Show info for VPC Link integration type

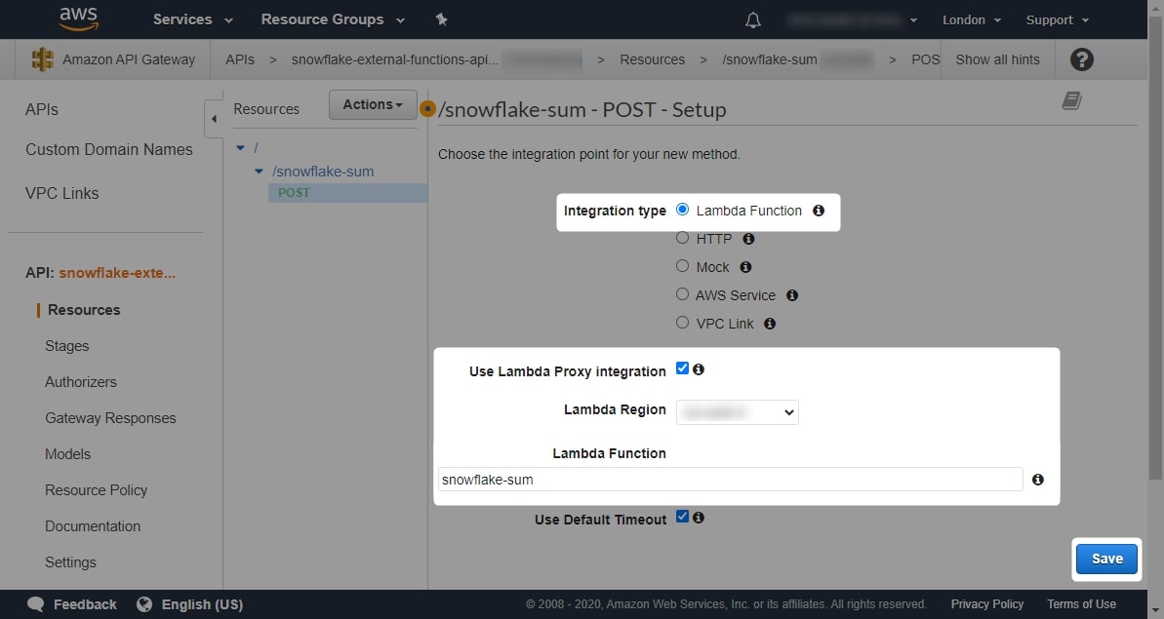[x=770, y=324]
